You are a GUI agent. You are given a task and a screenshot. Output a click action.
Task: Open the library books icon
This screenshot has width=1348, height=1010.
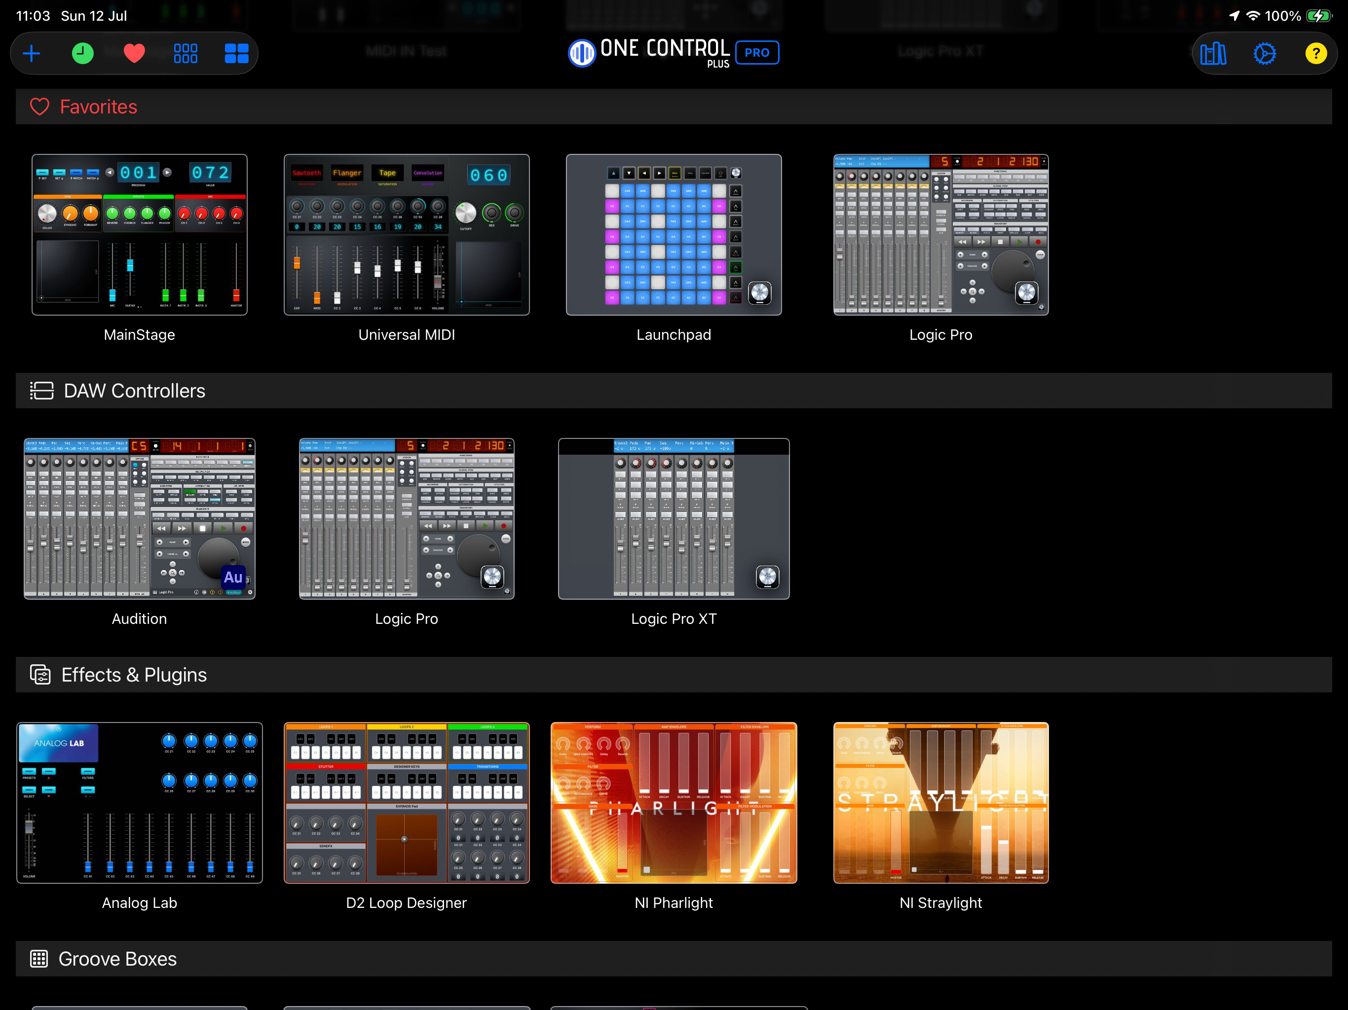pos(1213,54)
